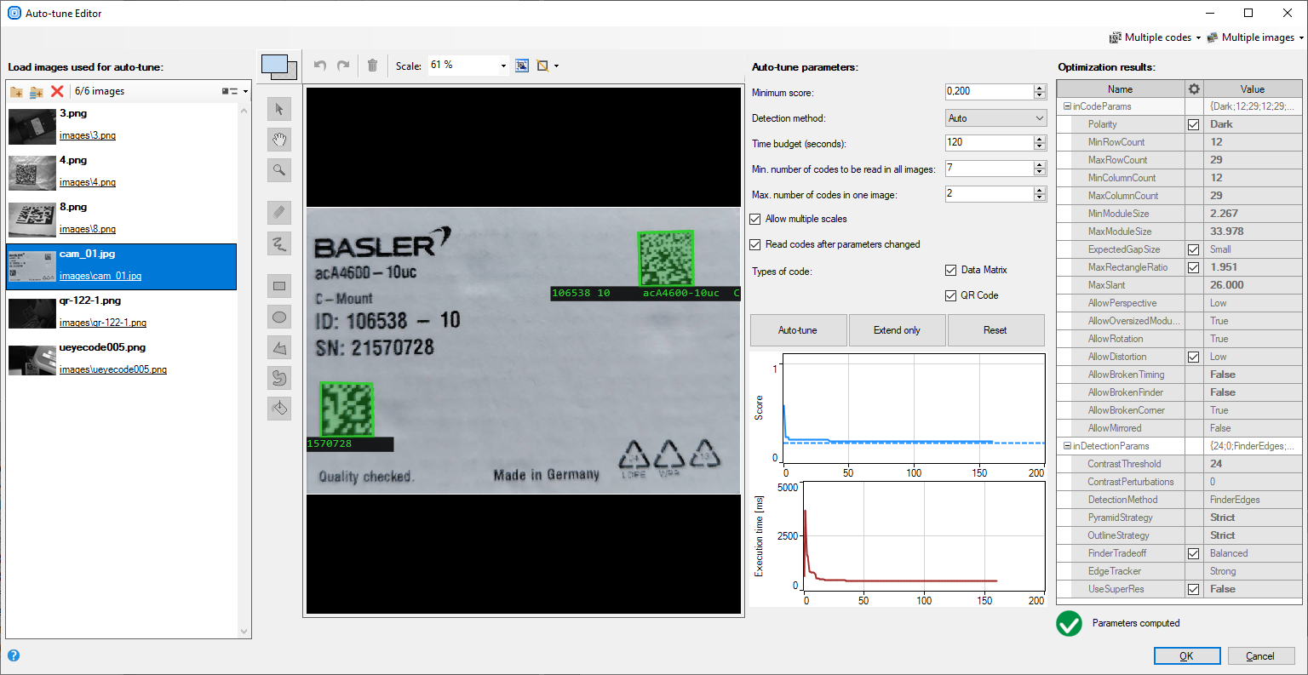Uncheck Allow multiple scales
Viewport: 1308px width, 675px height.
[x=755, y=219]
